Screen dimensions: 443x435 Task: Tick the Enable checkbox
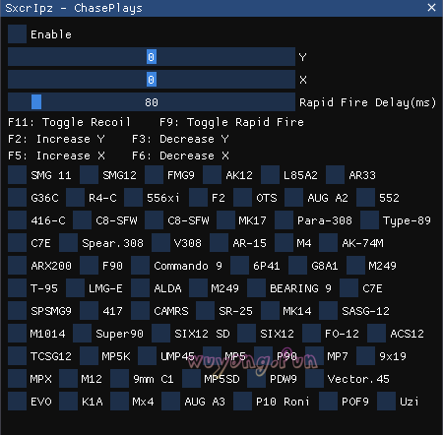coord(17,34)
